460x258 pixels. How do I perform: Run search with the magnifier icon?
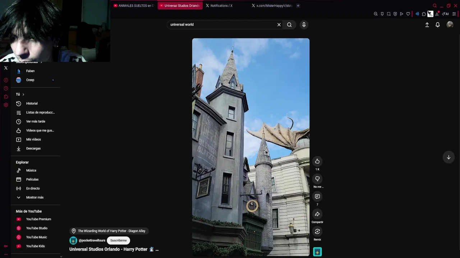(x=289, y=25)
